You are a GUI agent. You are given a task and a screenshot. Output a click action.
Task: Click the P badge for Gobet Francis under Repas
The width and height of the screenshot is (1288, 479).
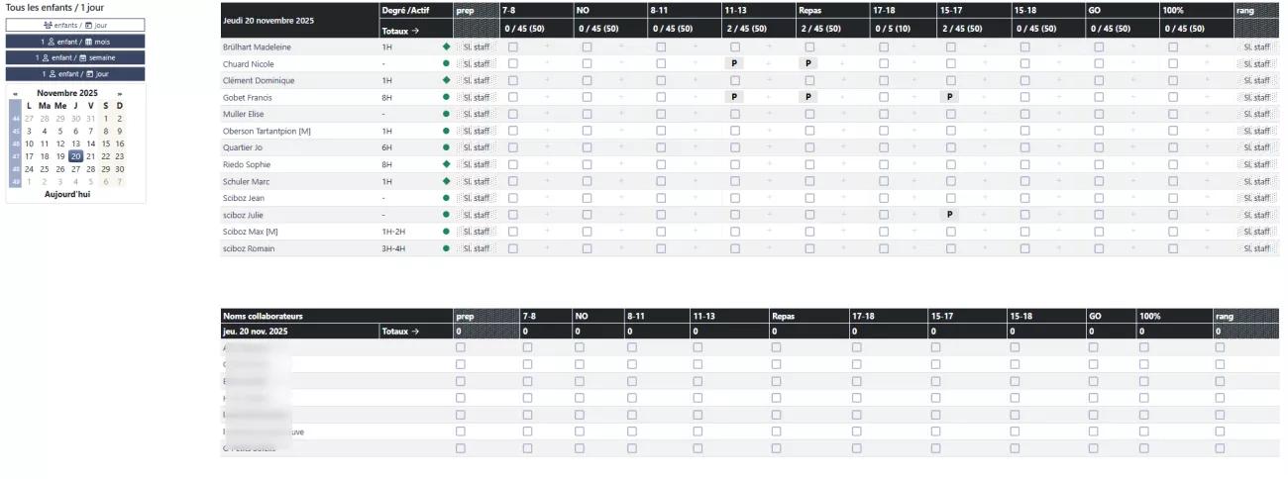[x=808, y=97]
